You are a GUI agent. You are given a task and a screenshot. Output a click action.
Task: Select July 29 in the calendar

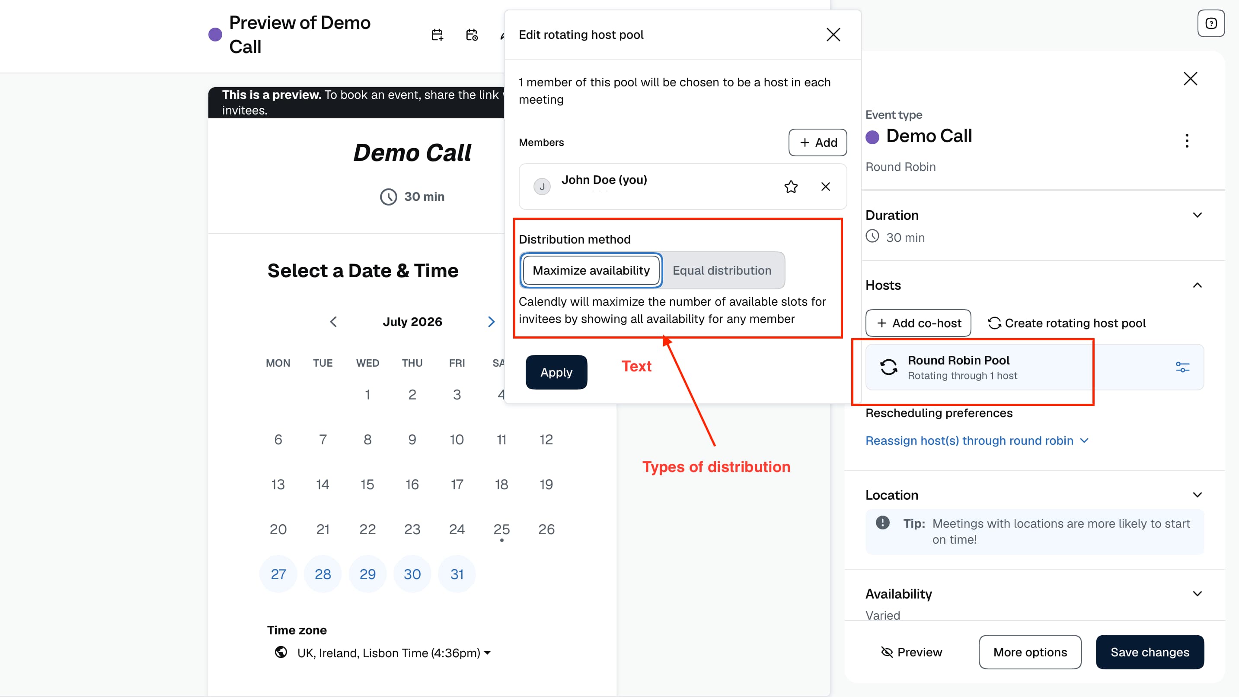click(x=367, y=574)
